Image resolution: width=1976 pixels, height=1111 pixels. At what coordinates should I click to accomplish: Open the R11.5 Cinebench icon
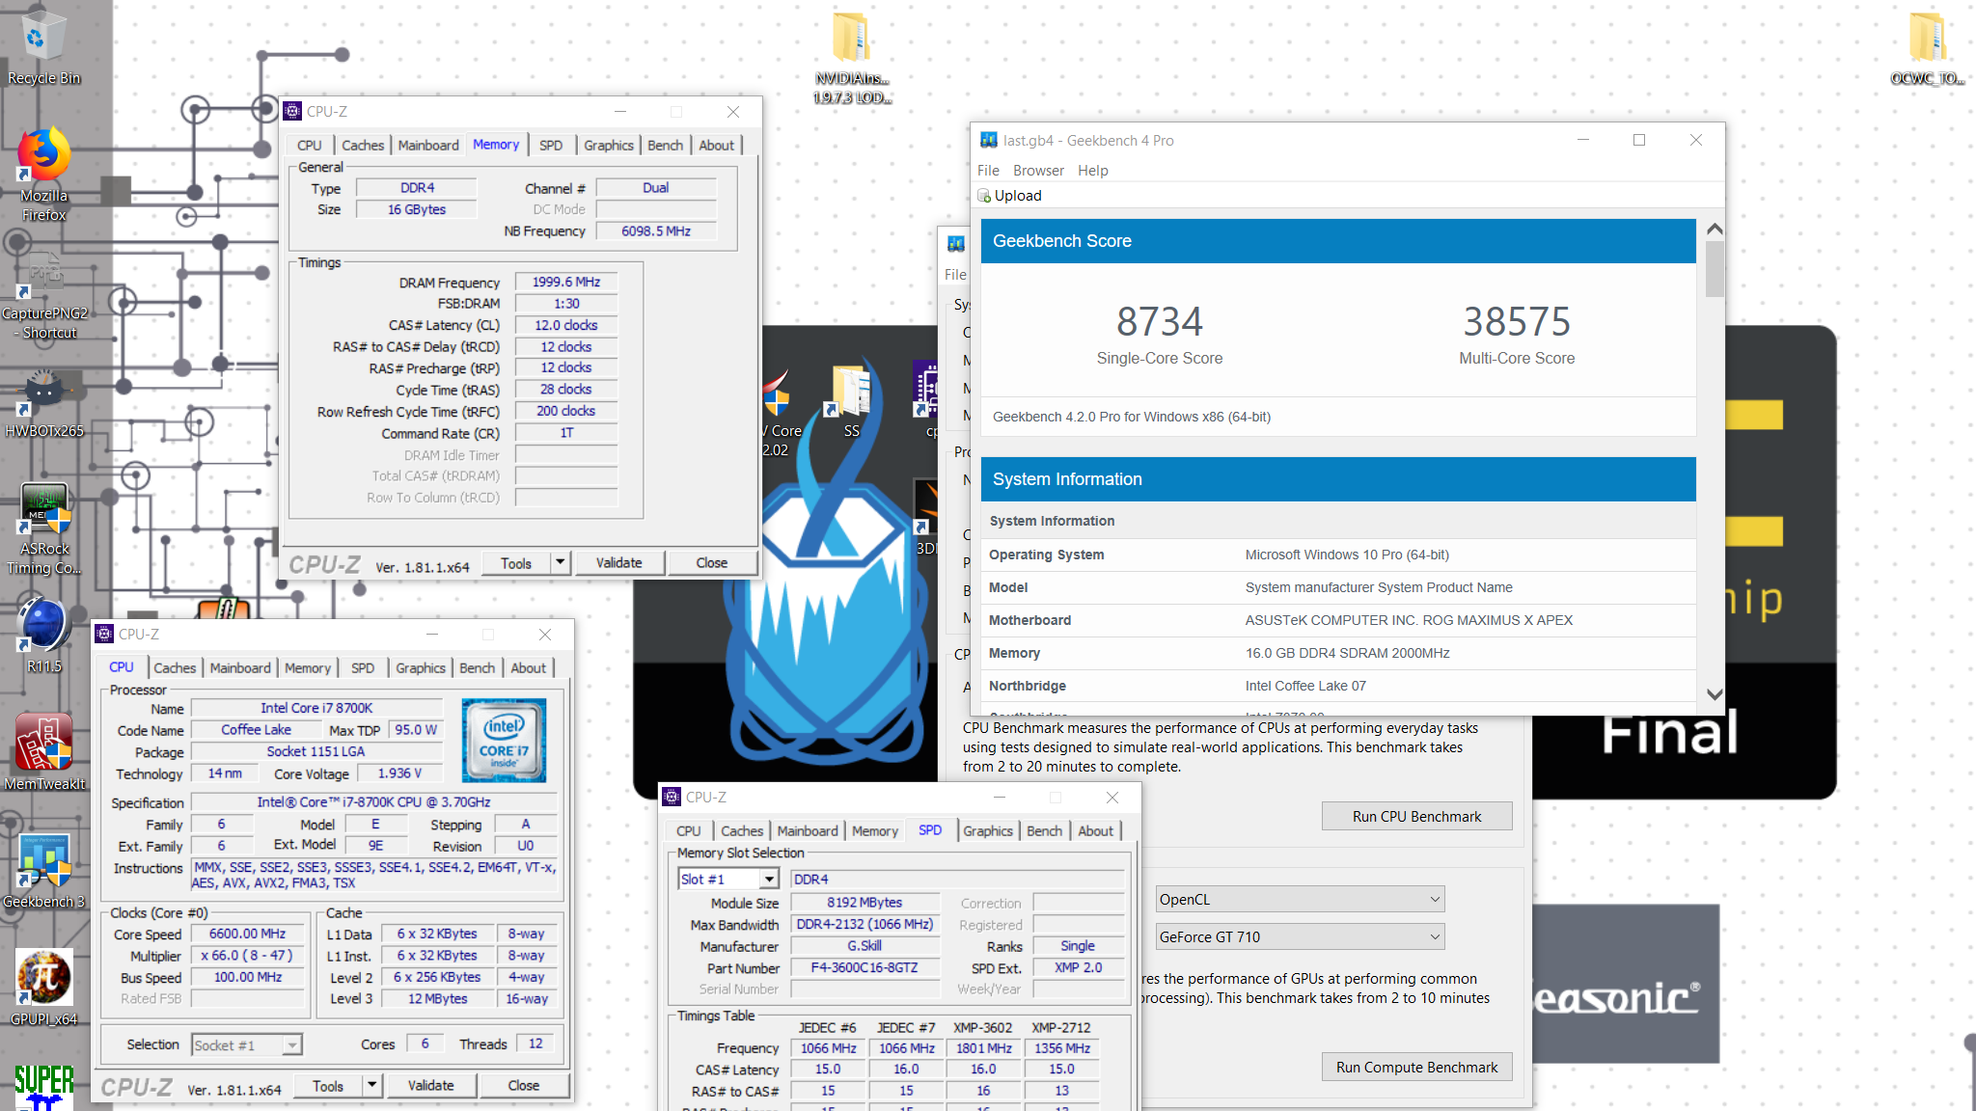point(43,635)
